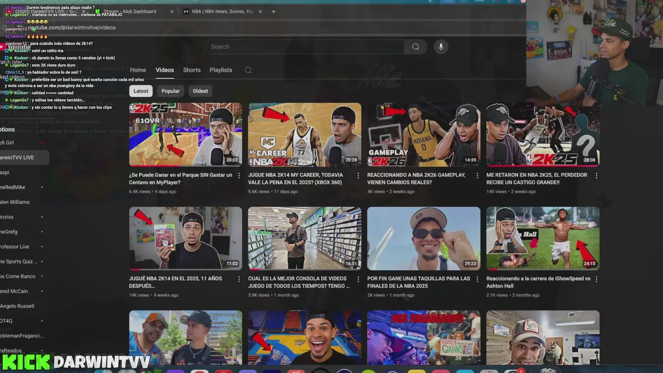Close the NBA News browser tab
This screenshot has height=373, width=663.
coord(260,11)
